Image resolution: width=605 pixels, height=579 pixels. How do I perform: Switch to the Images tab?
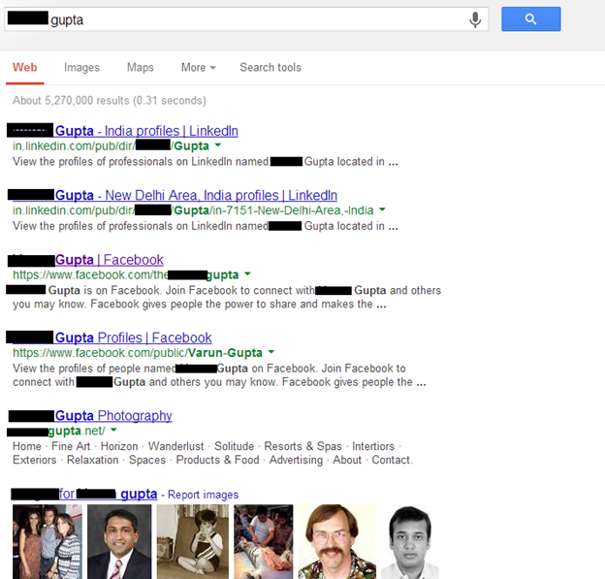(81, 68)
